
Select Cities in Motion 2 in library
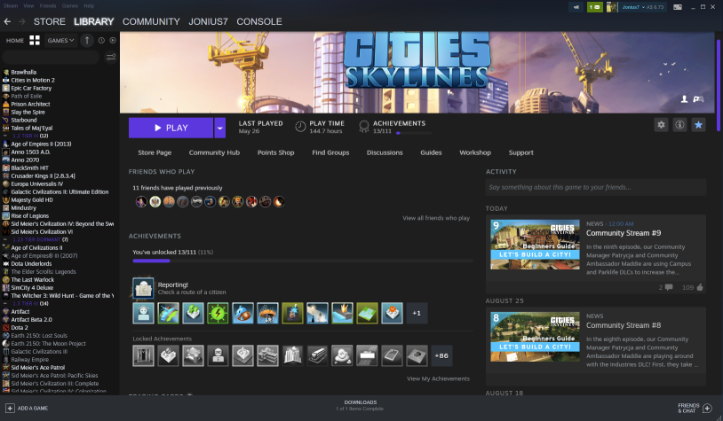33,80
